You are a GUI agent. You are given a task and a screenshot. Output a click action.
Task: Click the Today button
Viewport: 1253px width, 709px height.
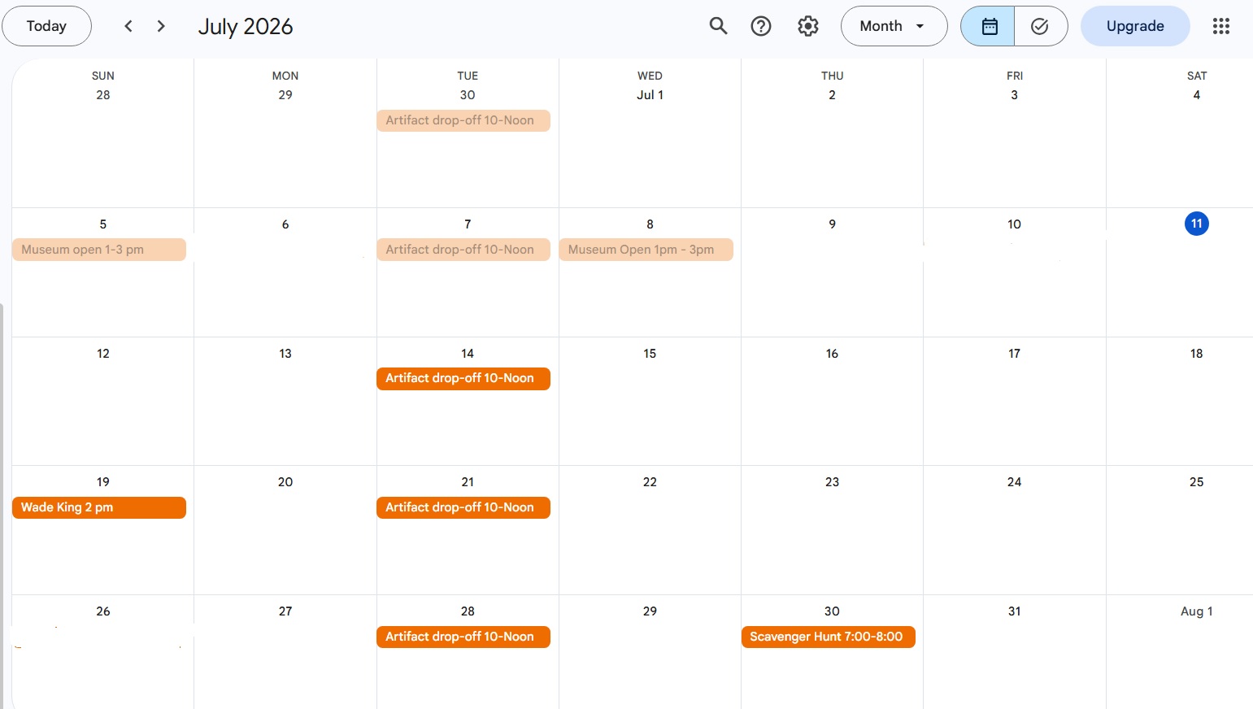46,26
